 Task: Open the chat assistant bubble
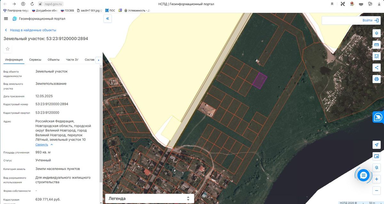363,175
